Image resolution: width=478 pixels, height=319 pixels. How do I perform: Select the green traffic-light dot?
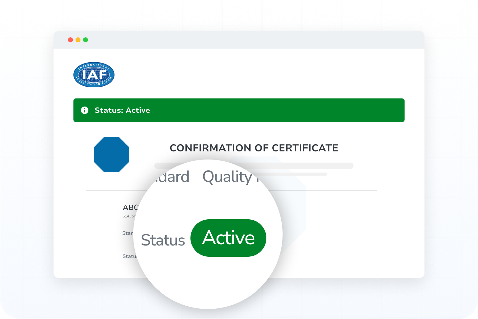tap(85, 40)
